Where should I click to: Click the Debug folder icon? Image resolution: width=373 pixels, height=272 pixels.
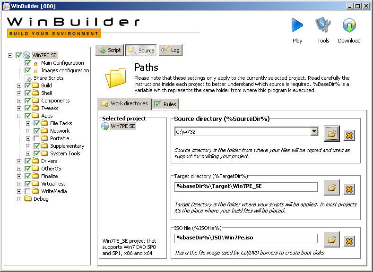click(28, 199)
